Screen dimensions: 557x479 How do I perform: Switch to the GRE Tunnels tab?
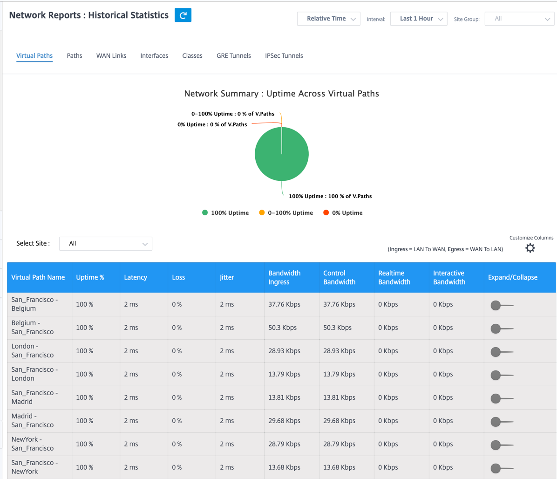(234, 56)
